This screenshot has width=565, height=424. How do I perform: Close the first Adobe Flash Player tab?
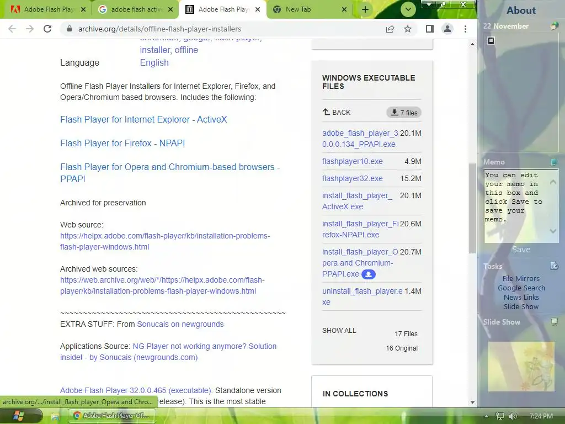tap(83, 9)
